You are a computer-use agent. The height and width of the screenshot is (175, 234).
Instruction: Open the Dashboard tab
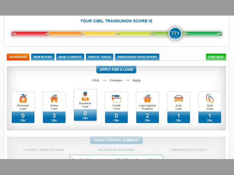click(18, 57)
